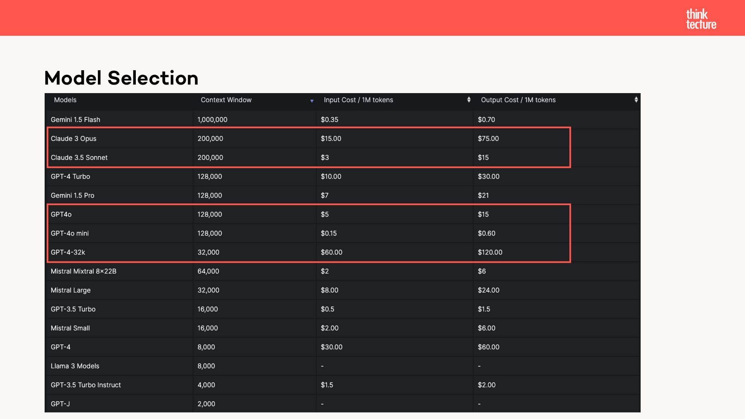Click GPT-3.5 Turbo Instruct context 4,000

click(206, 385)
